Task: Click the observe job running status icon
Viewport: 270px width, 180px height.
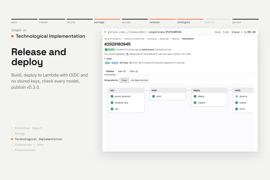Action: pyautogui.click(x=237, y=97)
